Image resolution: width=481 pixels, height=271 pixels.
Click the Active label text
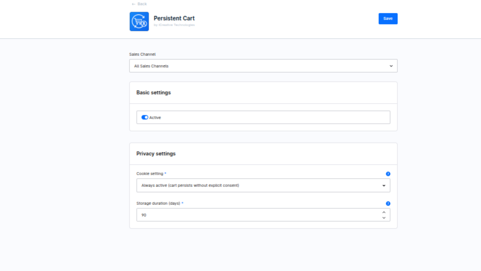(155, 117)
